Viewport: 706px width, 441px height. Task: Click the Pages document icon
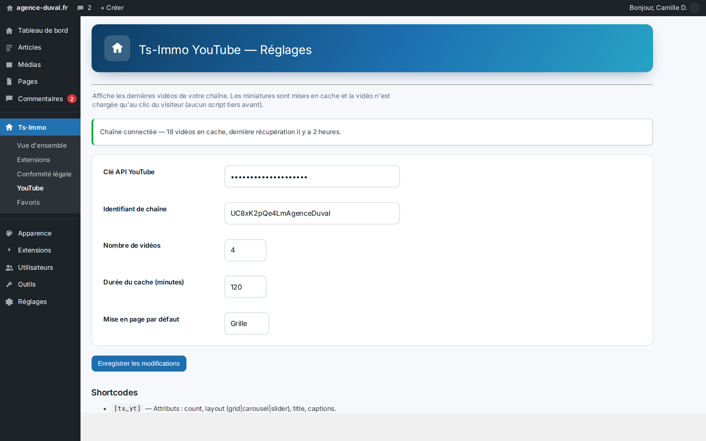(9, 82)
